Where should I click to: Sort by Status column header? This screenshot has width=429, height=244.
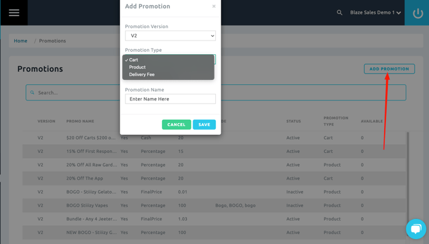[x=294, y=121]
